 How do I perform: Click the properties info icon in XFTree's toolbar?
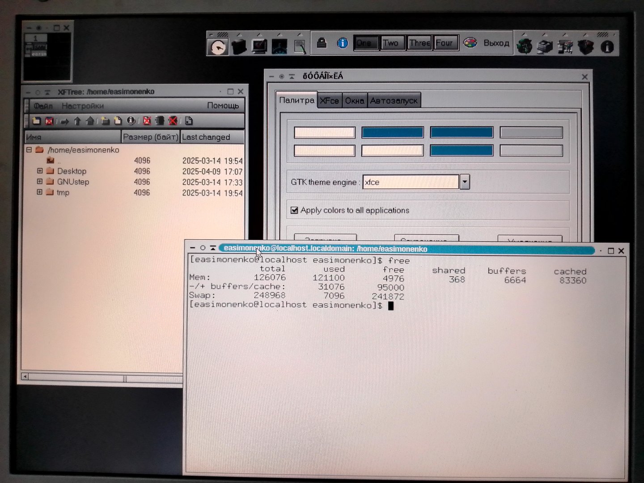[x=131, y=121]
